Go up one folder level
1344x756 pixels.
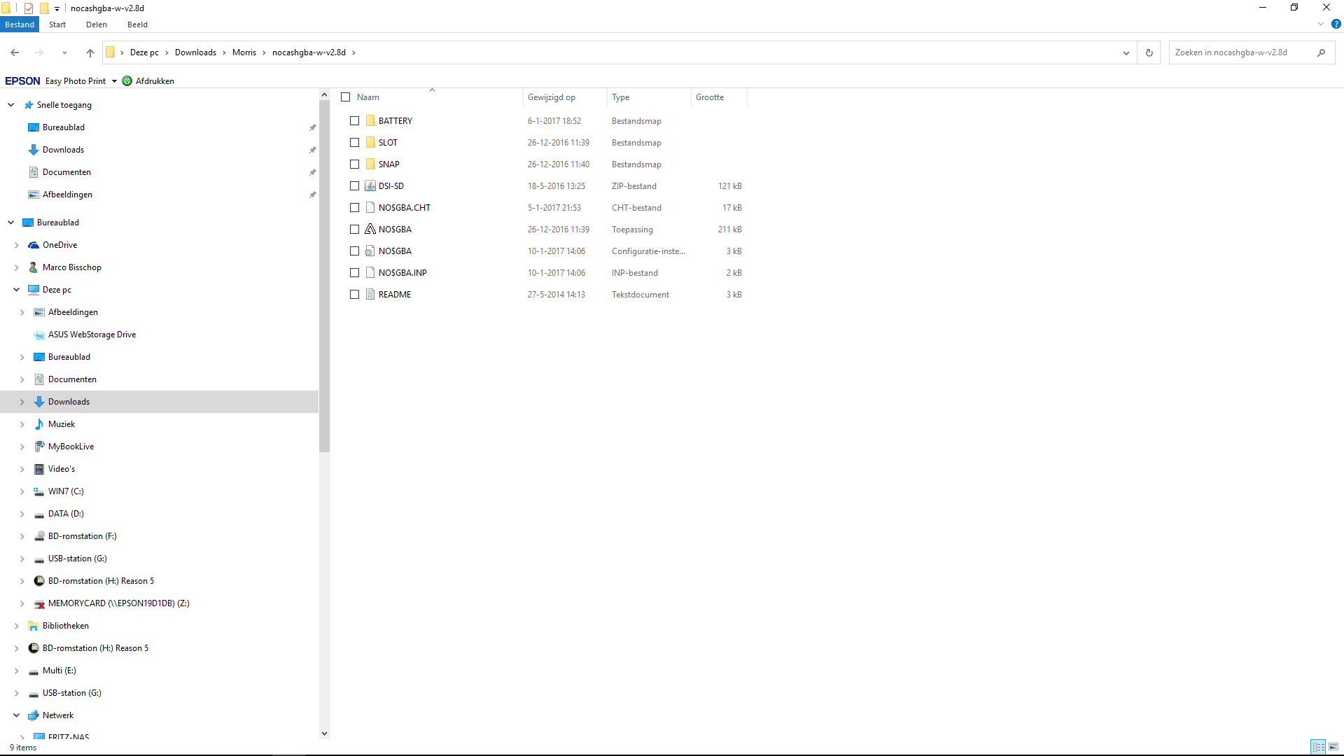click(x=90, y=52)
